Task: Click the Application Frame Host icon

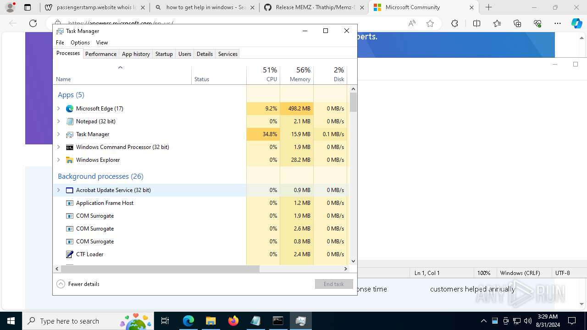Action: click(70, 203)
